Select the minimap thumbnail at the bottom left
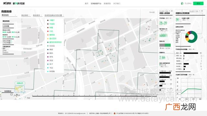The height and width of the screenshot is (116, 207). coord(19,89)
